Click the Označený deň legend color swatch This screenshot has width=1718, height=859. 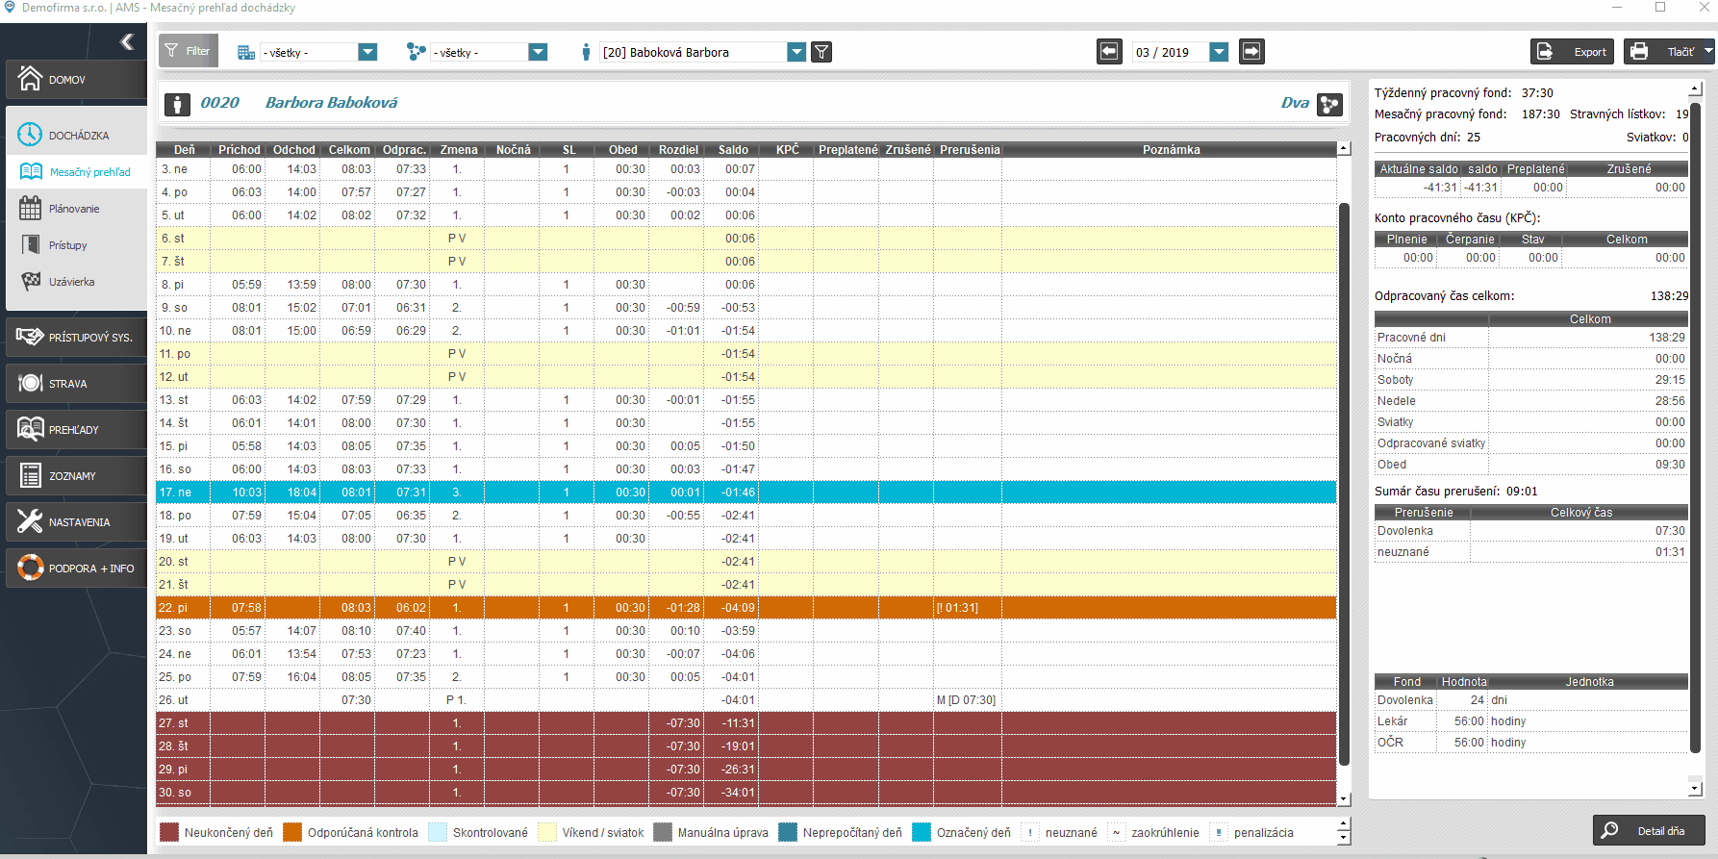pyautogui.click(x=922, y=832)
